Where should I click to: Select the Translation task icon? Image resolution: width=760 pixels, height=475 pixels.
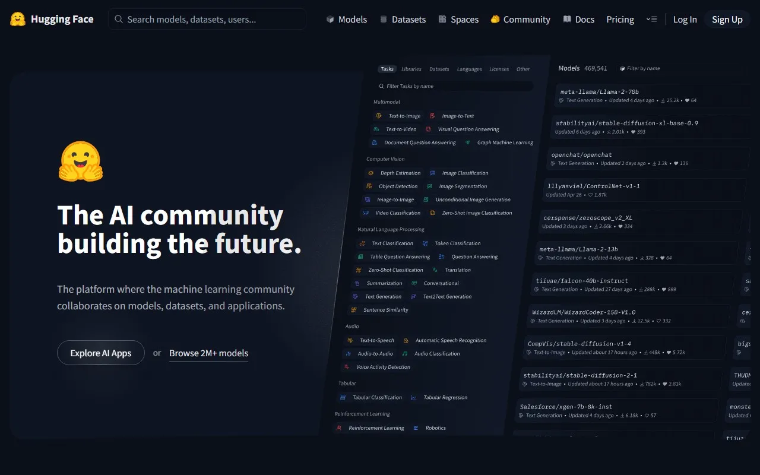[x=435, y=270]
